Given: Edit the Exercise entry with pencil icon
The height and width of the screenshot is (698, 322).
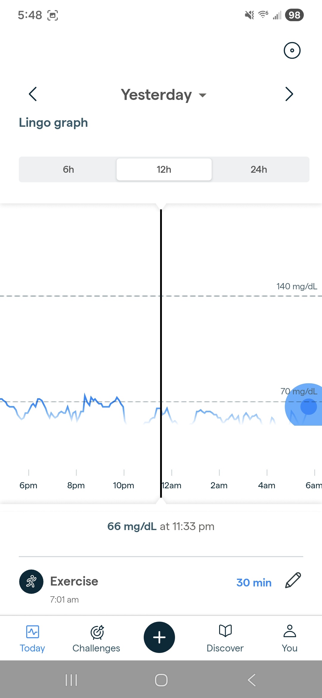Looking at the screenshot, I should [293, 580].
